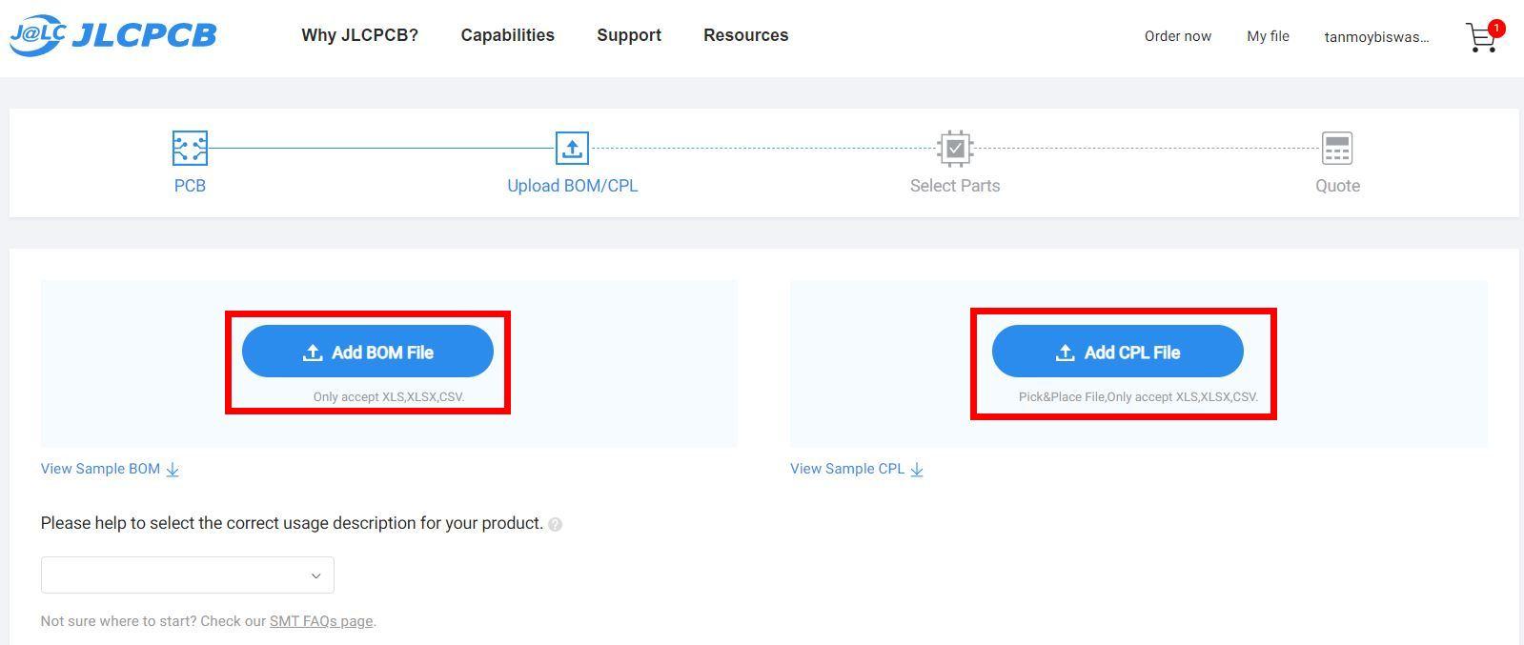
Task: Open the Support menu
Action: pyautogui.click(x=629, y=35)
